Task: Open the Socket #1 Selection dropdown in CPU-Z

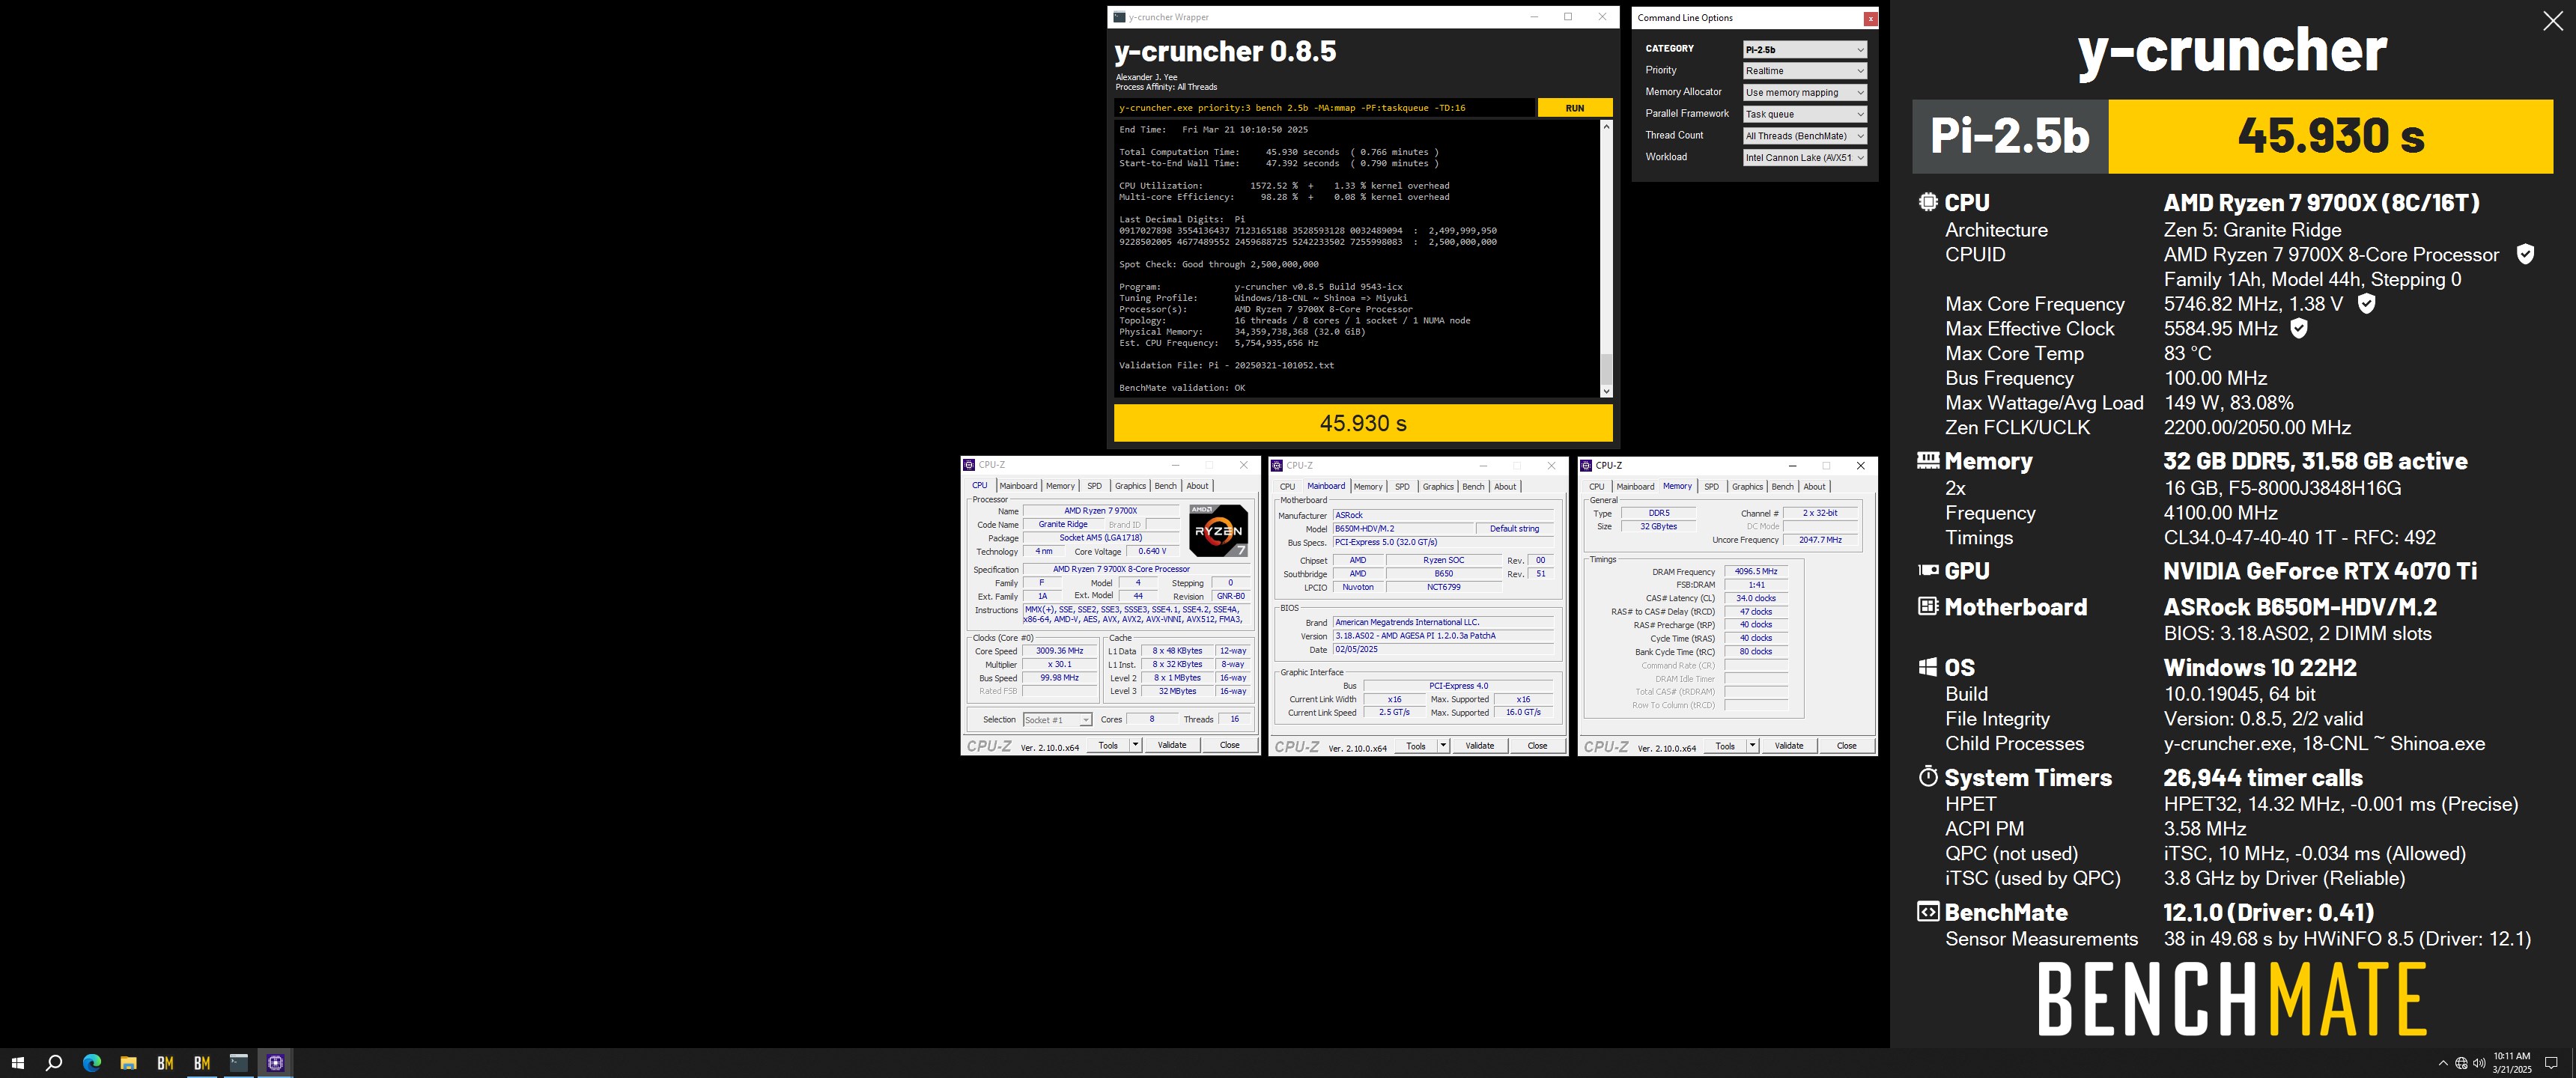Action: [x=1057, y=720]
